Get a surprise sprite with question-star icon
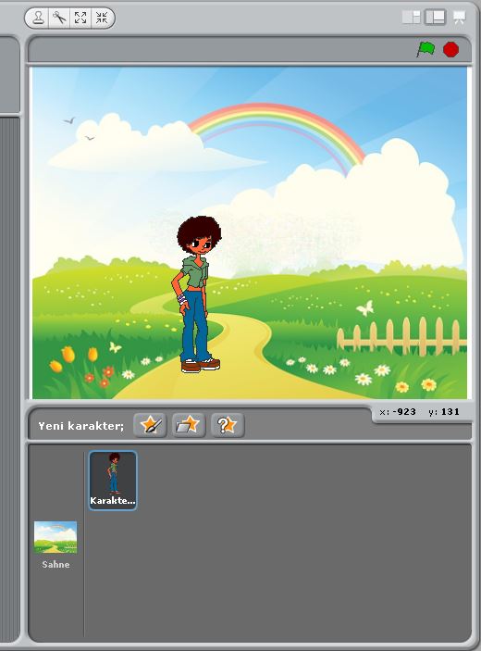 point(228,425)
